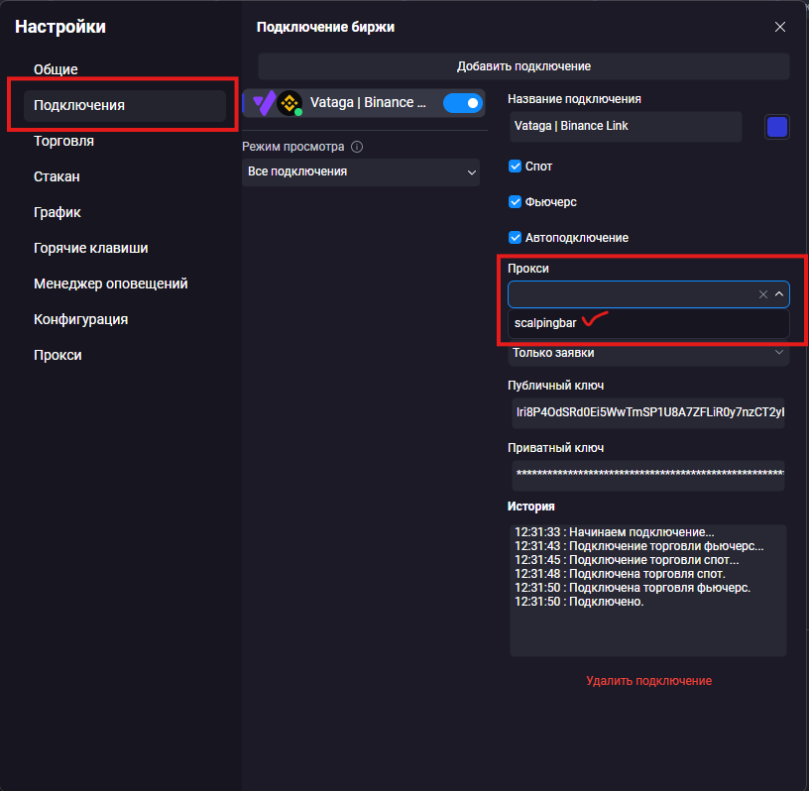
Task: Open the Стакан settings section
Action: [x=57, y=176]
